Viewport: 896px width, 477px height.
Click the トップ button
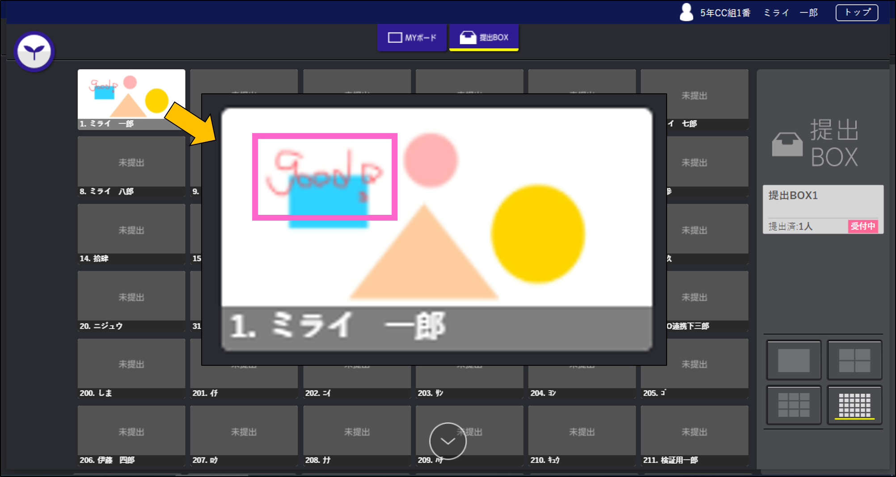856,13
